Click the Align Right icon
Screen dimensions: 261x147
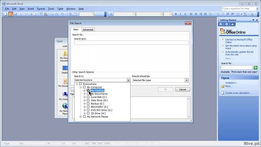pyautogui.click(x=201, y=14)
